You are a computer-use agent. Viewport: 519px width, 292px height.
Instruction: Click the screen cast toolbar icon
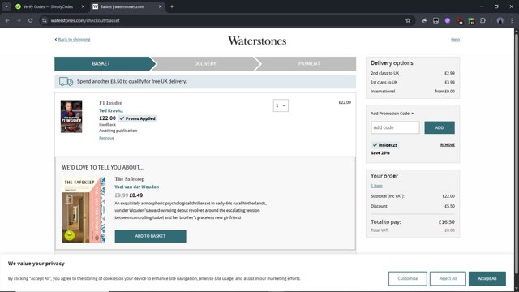pyautogui.click(x=436, y=20)
